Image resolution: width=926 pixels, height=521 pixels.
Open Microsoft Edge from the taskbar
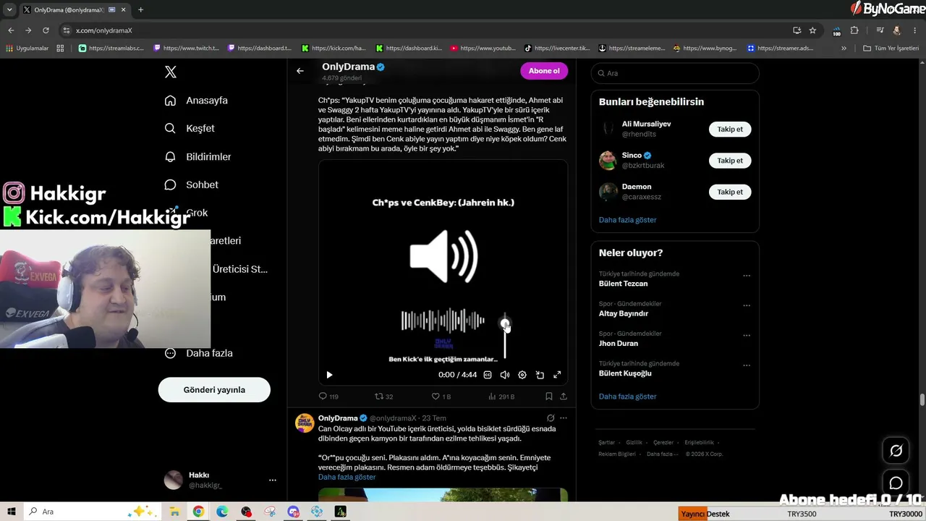point(222,512)
